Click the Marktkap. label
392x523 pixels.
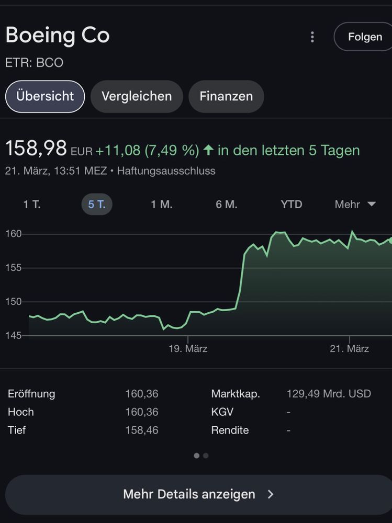(x=236, y=394)
